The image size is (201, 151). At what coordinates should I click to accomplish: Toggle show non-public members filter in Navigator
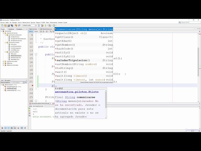(x=12, y=128)
